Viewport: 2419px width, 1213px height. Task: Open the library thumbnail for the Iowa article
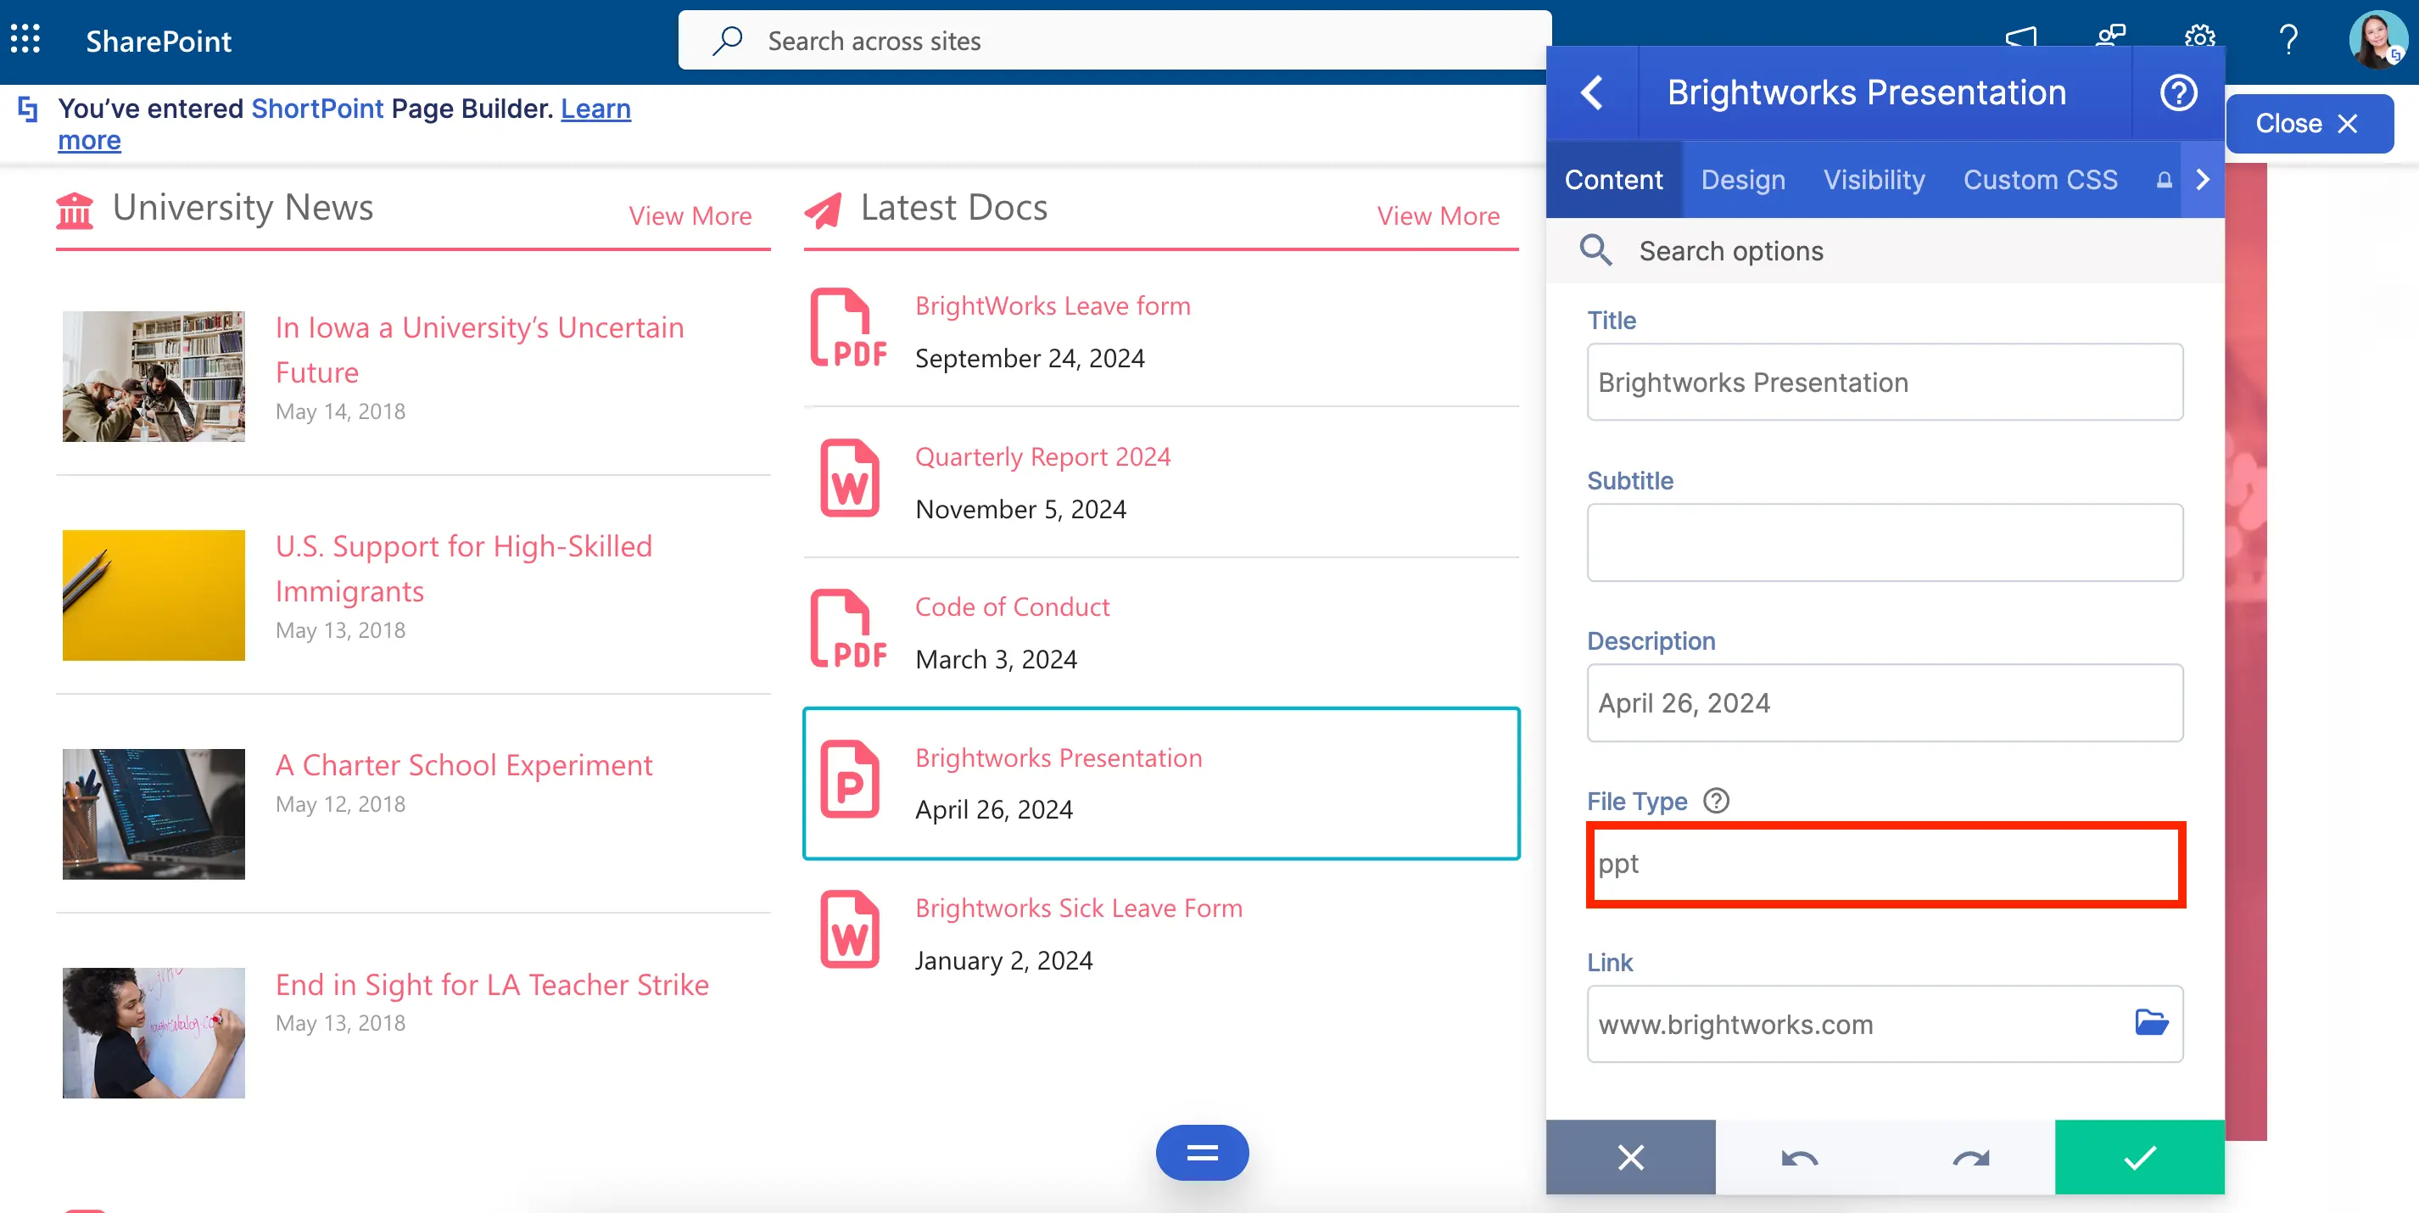click(x=154, y=377)
